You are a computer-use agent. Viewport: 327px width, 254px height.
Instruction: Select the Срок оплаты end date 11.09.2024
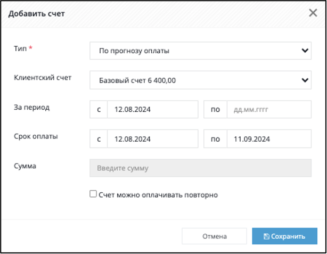[x=269, y=139]
